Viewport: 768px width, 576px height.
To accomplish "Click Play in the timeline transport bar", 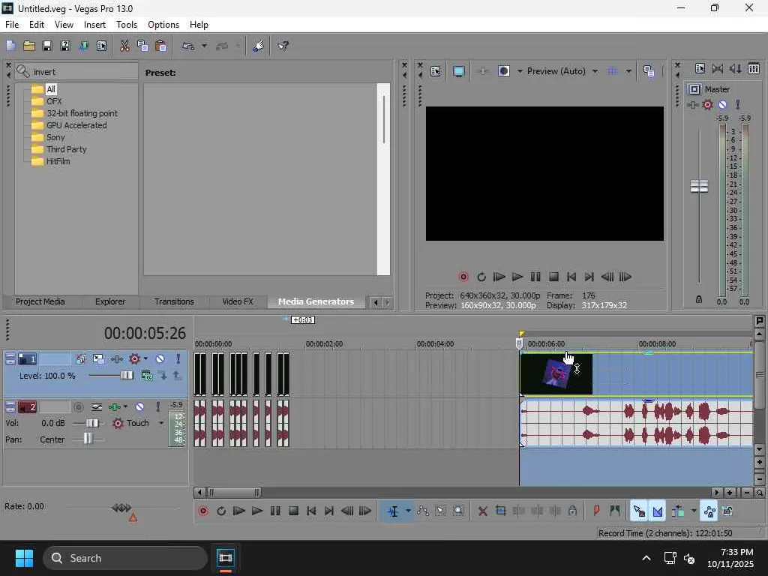I will pos(257,511).
